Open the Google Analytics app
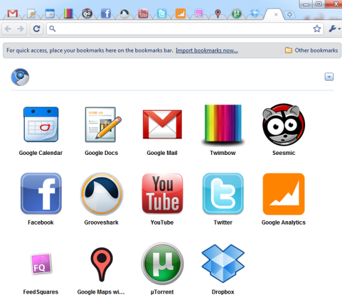 coord(283,193)
